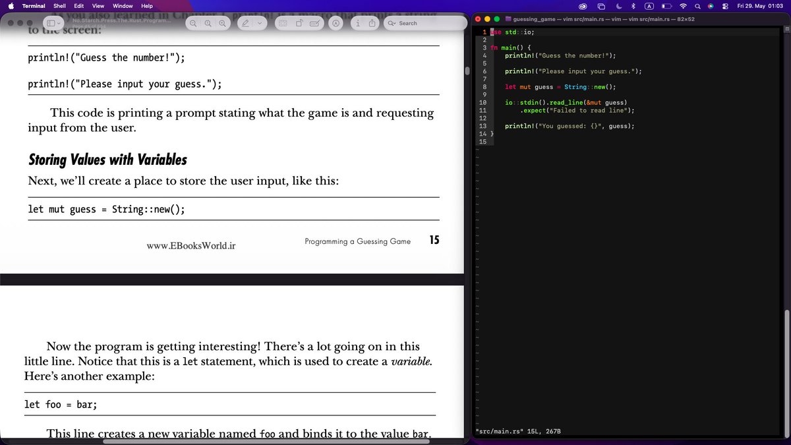Zoom in the PDF in Preview
Screen dimensions: 791x445
[x=222, y=23]
